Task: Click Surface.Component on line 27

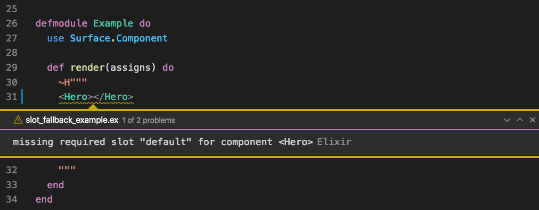Action: pyautogui.click(x=119, y=38)
